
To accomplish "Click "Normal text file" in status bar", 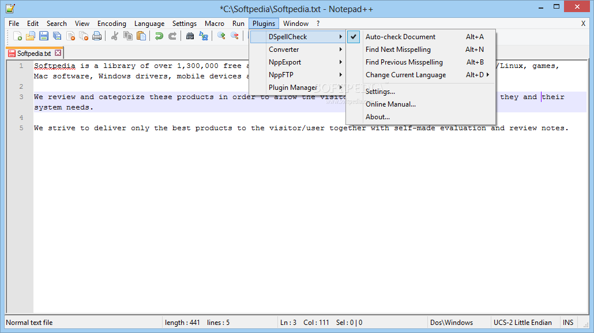I will [x=29, y=323].
